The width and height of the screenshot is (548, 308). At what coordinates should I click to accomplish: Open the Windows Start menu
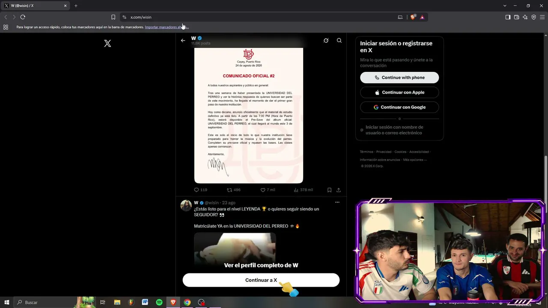7,302
